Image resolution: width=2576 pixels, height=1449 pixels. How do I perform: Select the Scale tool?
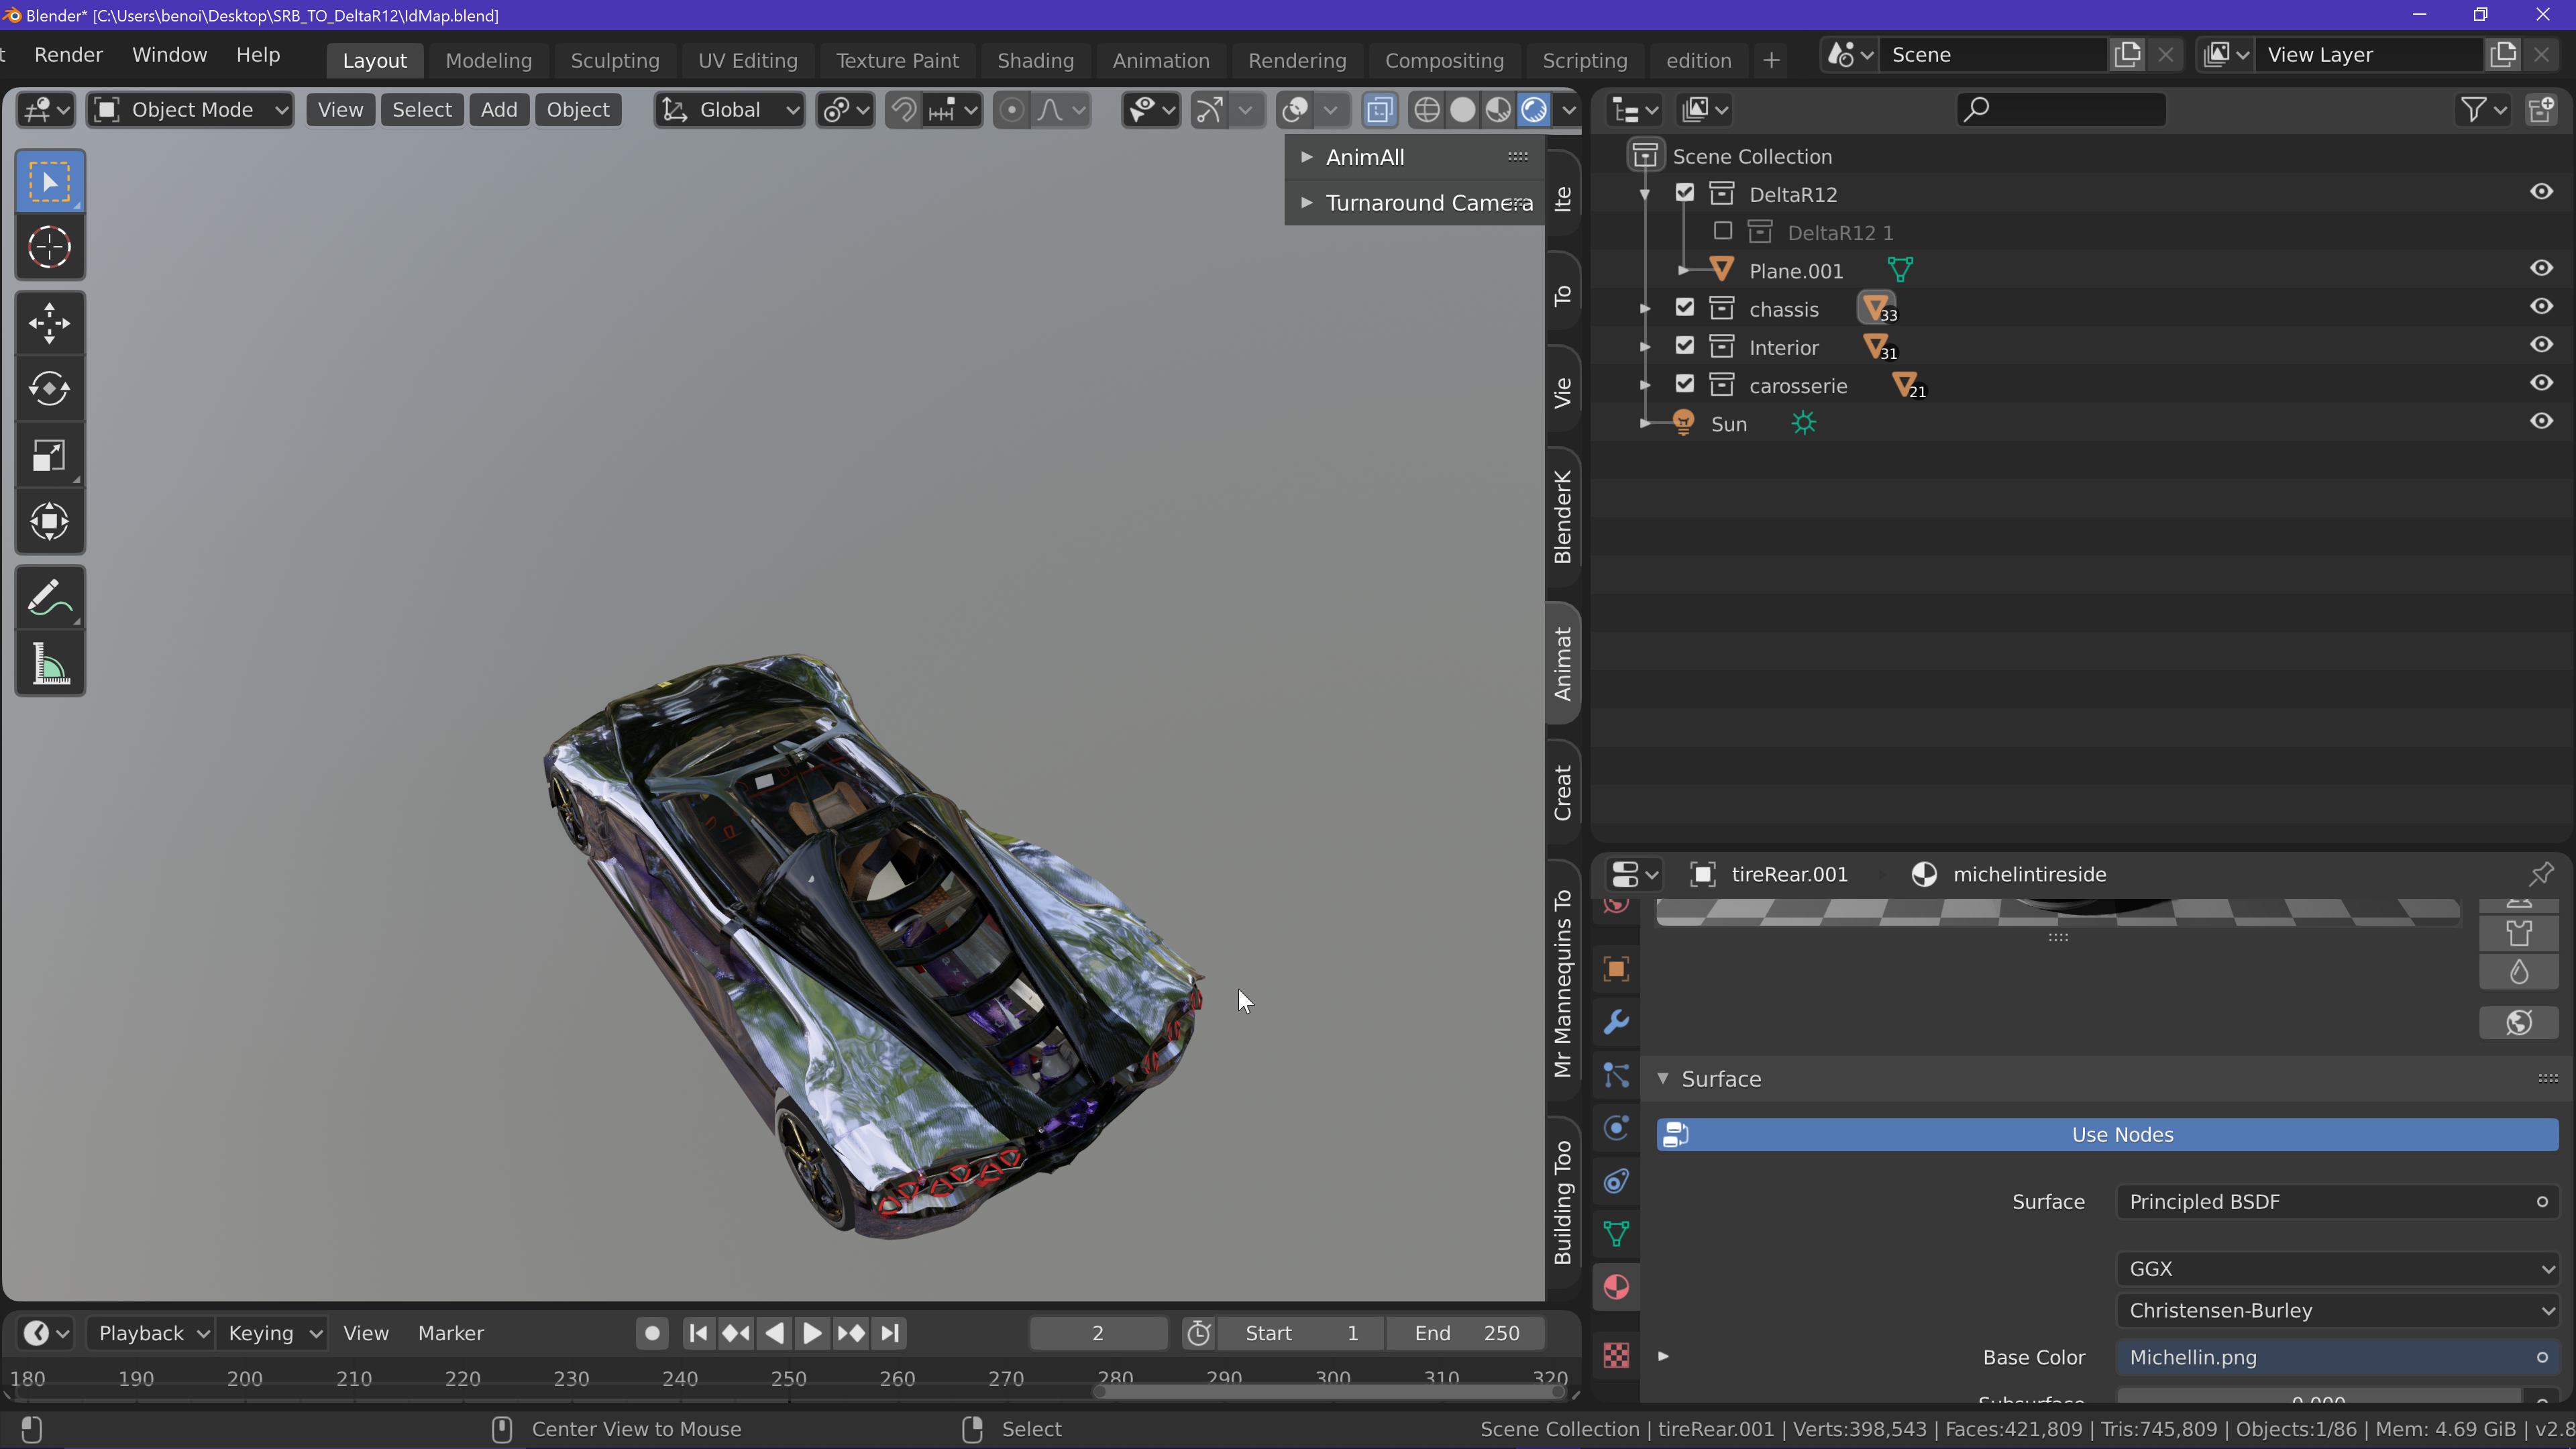point(49,456)
